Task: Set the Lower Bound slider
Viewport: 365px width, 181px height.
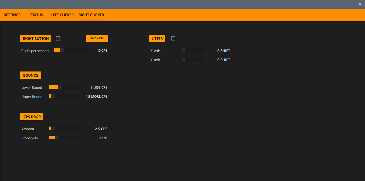Action: pyautogui.click(x=64, y=87)
